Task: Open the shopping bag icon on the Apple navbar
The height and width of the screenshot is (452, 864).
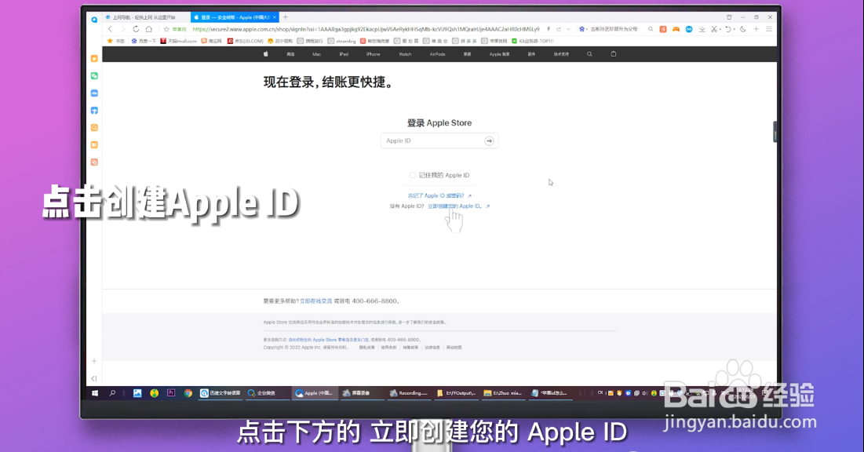Action: (614, 53)
